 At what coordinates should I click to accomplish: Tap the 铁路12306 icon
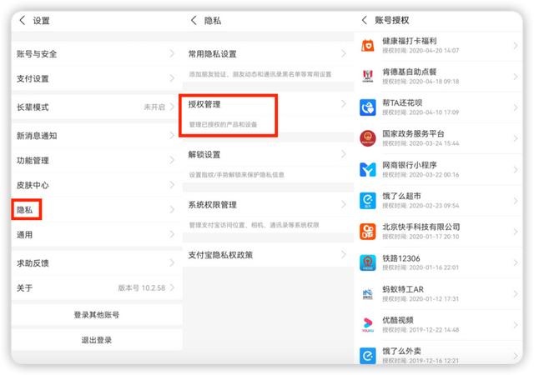point(369,262)
